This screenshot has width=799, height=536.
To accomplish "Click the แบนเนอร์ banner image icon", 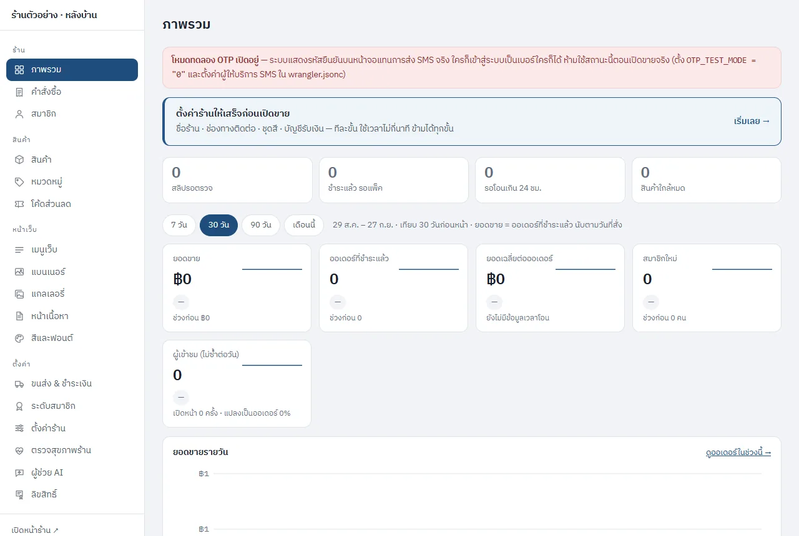I will pyautogui.click(x=19, y=272).
